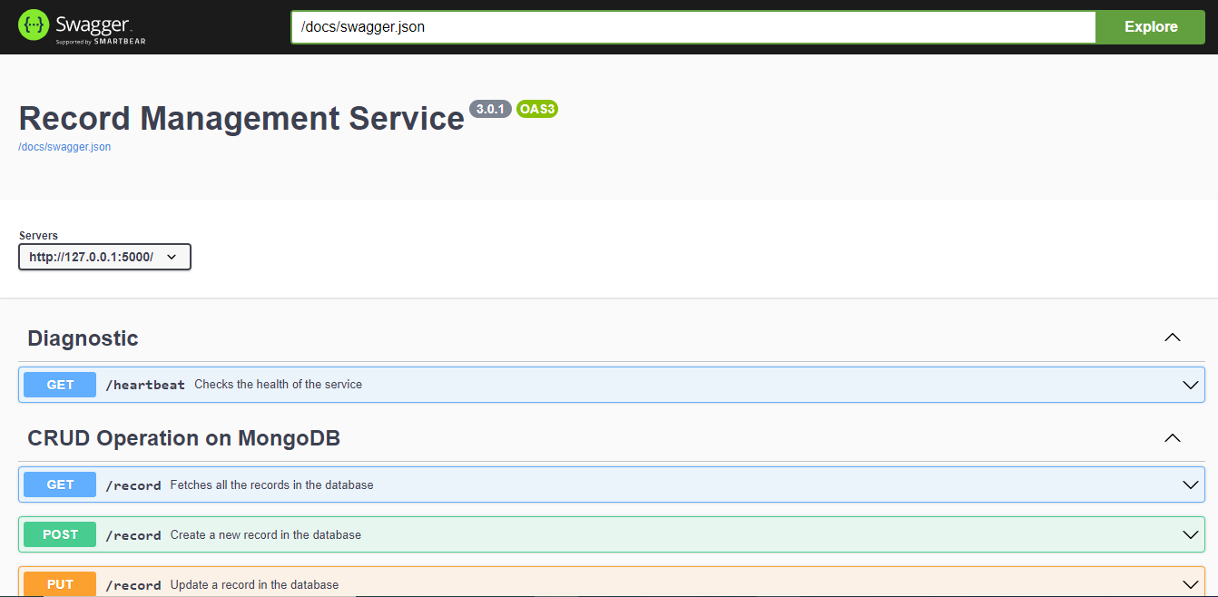The image size is (1218, 597).
Task: Click the CRUD Operation on MongoDB heading
Action: 184,437
